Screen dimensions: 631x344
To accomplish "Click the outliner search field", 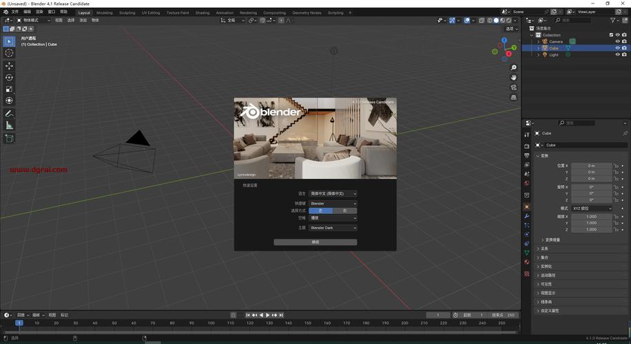I will [572, 20].
